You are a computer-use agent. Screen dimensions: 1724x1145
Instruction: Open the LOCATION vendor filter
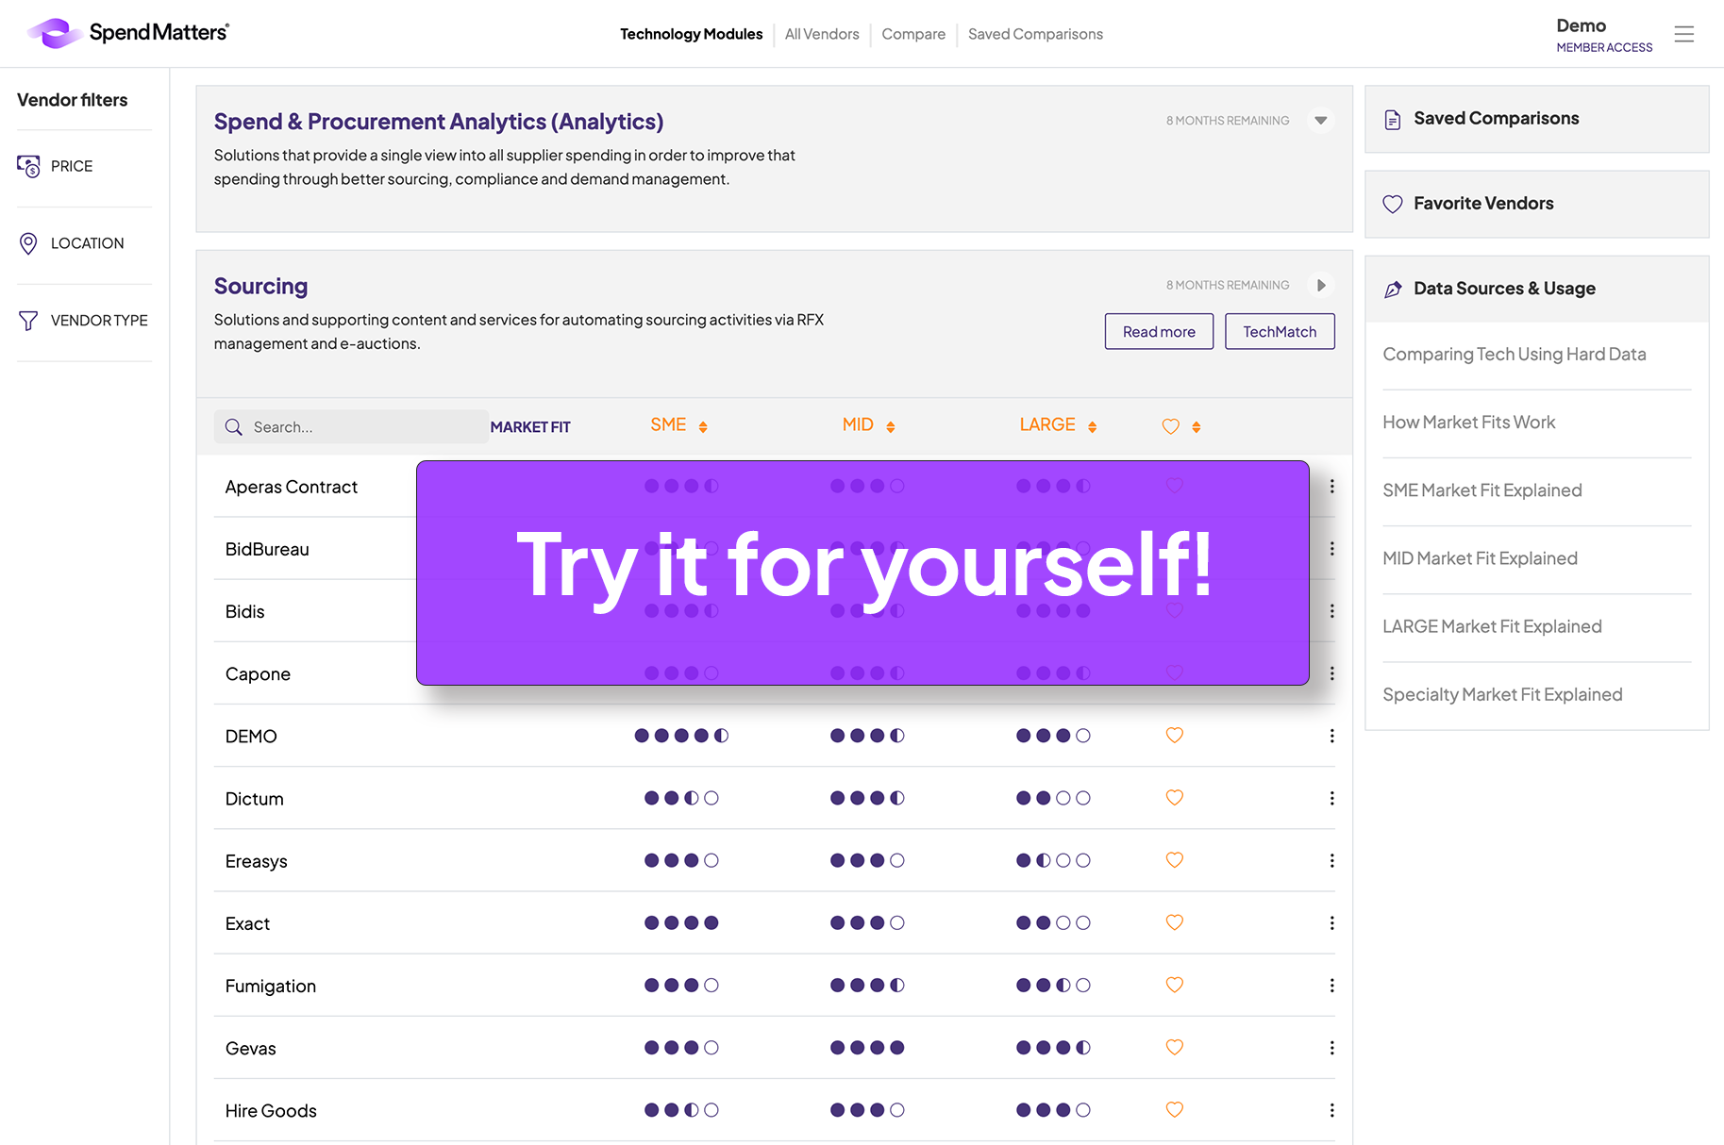coord(86,243)
